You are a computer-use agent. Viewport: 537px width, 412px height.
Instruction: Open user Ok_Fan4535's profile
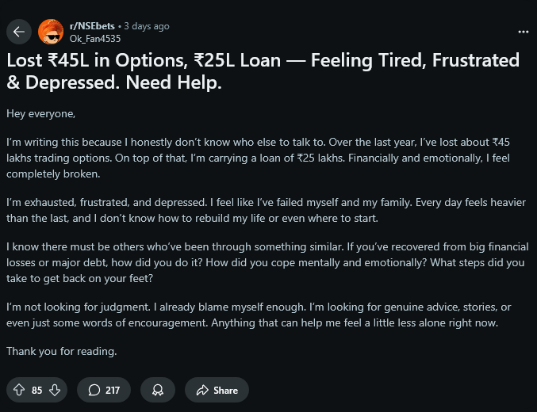(x=95, y=38)
